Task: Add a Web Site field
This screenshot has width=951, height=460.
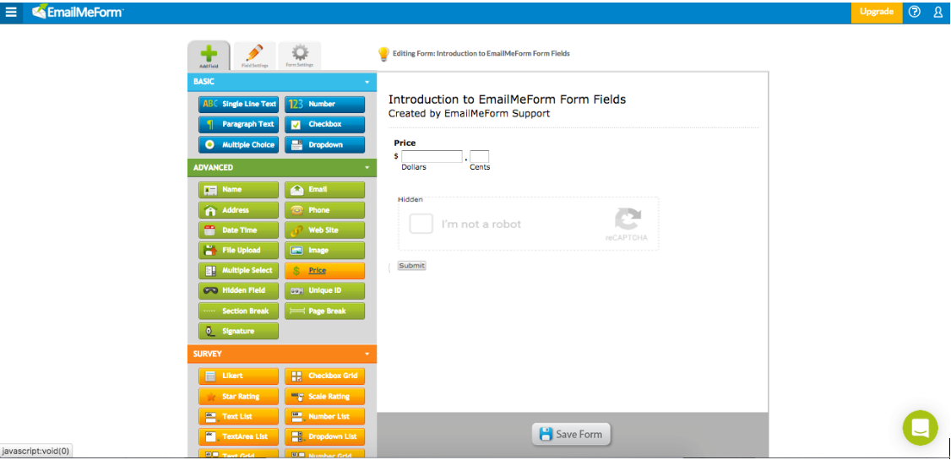Action: click(x=324, y=230)
